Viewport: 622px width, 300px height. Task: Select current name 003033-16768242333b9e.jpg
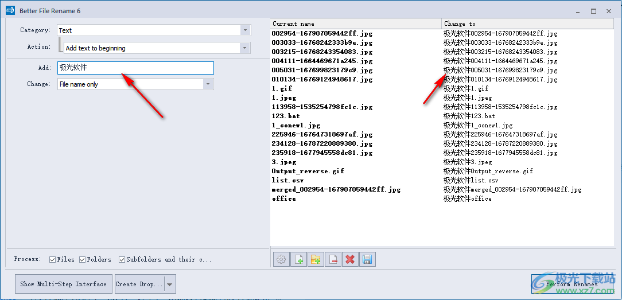[322, 42]
